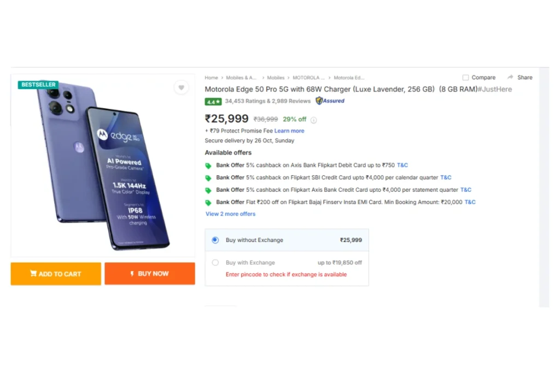Open the MOTOROLA breadcrumb link

pyautogui.click(x=308, y=78)
